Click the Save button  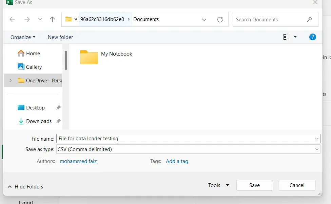(x=254, y=185)
